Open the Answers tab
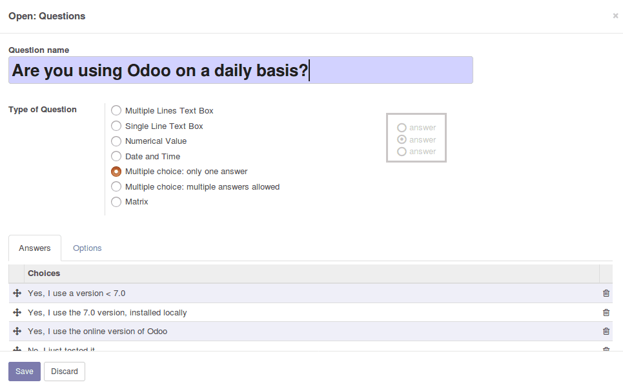Viewport: 623px width, 387px height. click(35, 248)
